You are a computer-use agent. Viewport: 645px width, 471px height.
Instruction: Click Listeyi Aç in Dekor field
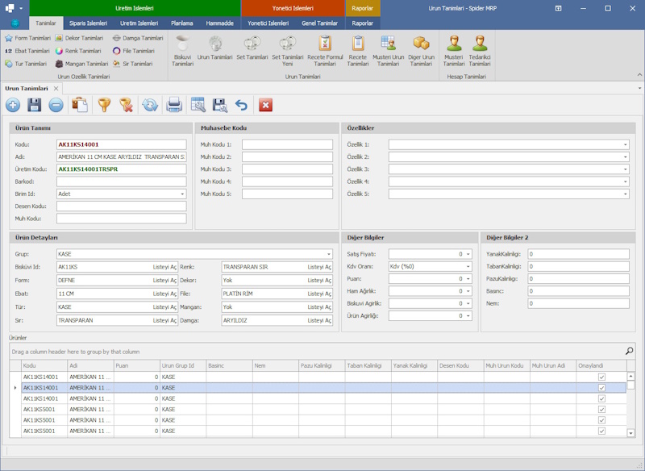[x=319, y=280]
